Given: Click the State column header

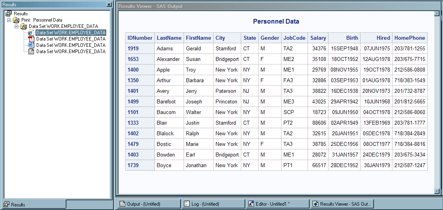Looking at the screenshot, I should tap(250, 38).
